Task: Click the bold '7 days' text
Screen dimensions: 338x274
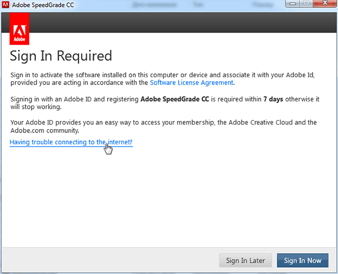Action: click(273, 99)
